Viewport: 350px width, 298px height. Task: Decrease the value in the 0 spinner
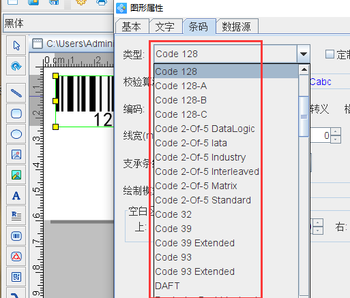336,139
